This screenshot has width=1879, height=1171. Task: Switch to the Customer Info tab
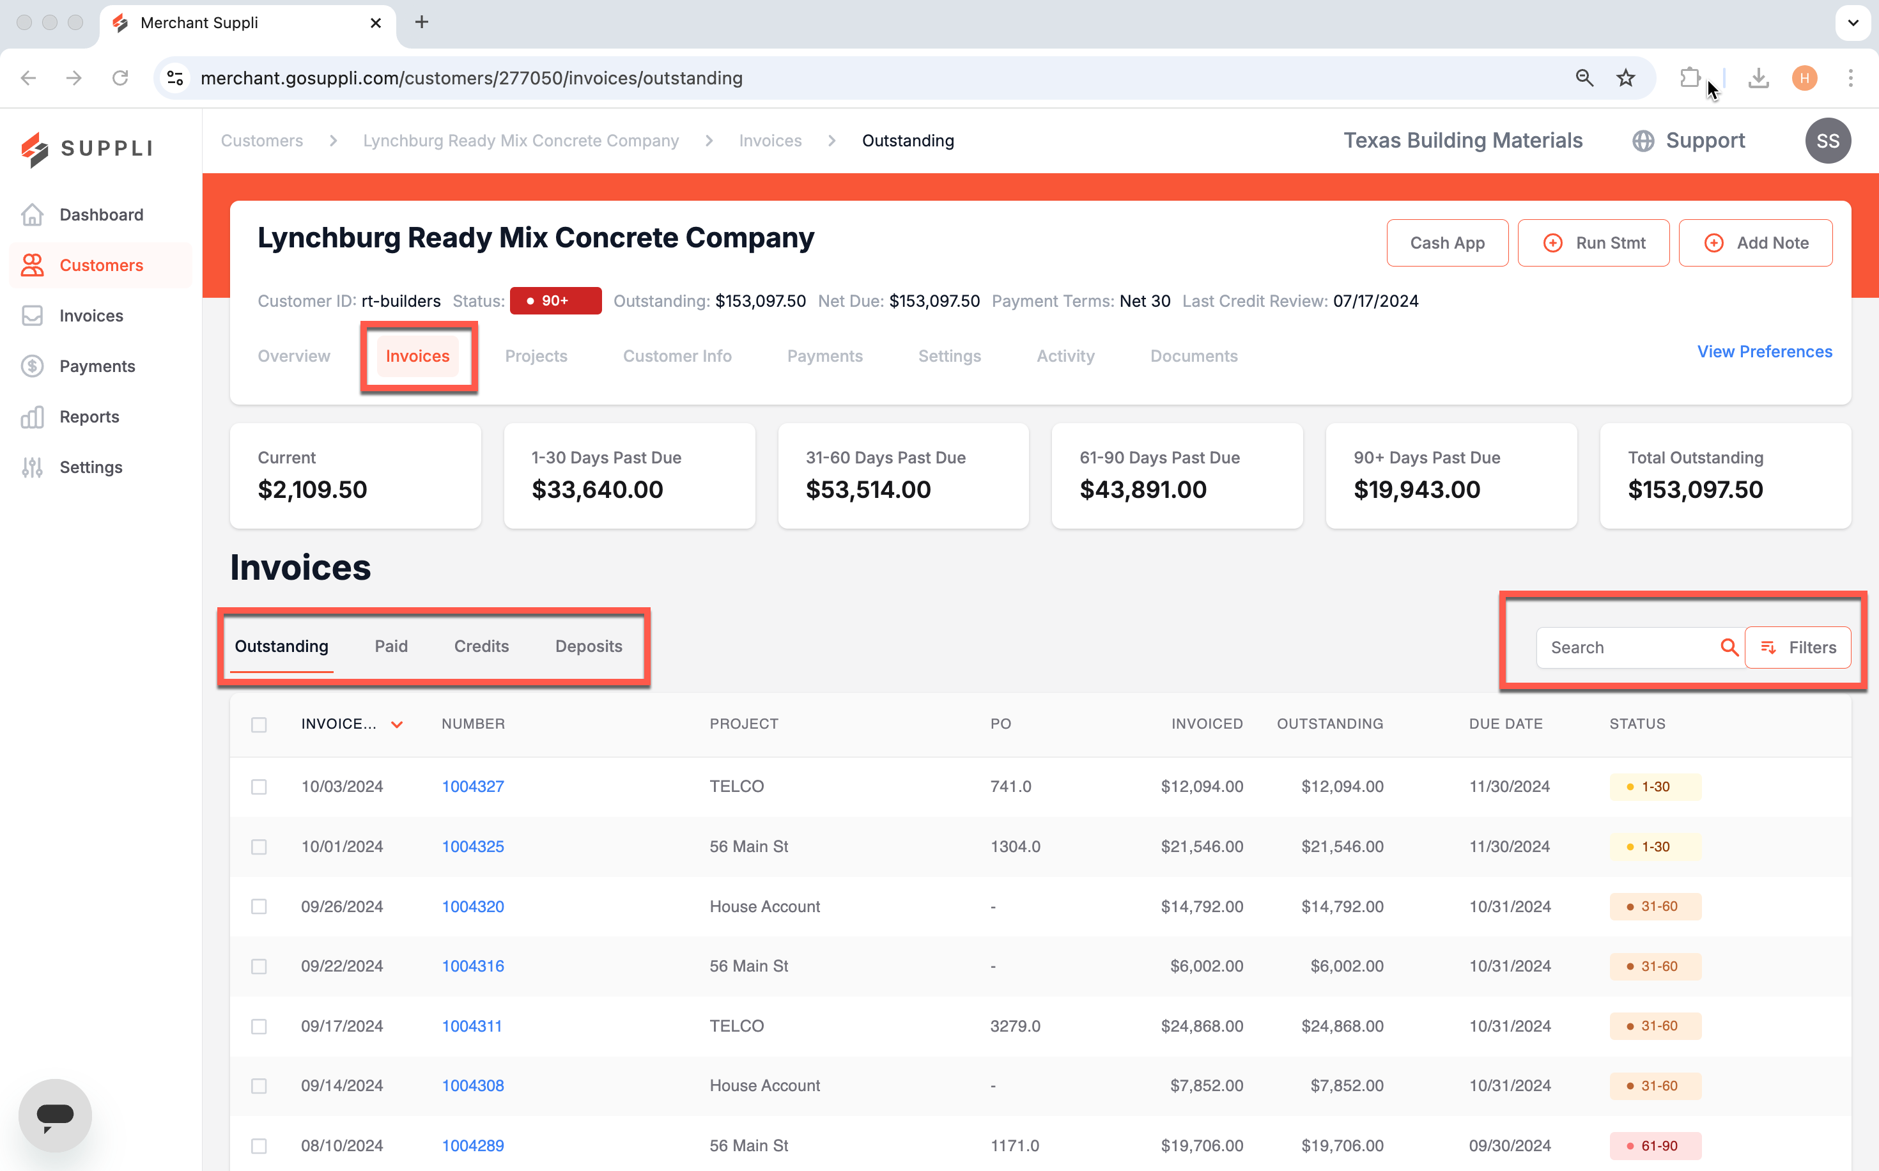point(677,355)
